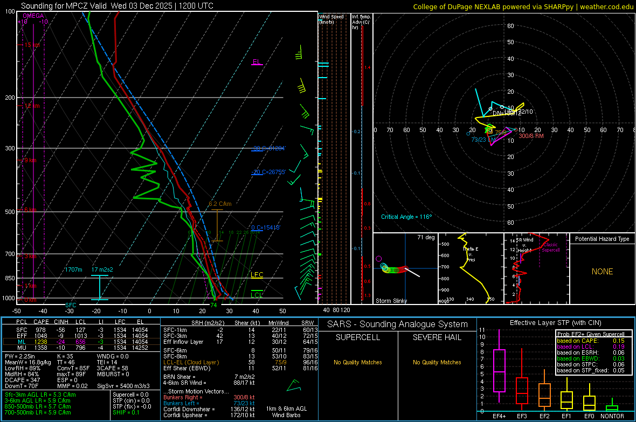This screenshot has height=422, width=636.
Task: Click the Eff Inflow Layer row
Action: click(x=240, y=342)
